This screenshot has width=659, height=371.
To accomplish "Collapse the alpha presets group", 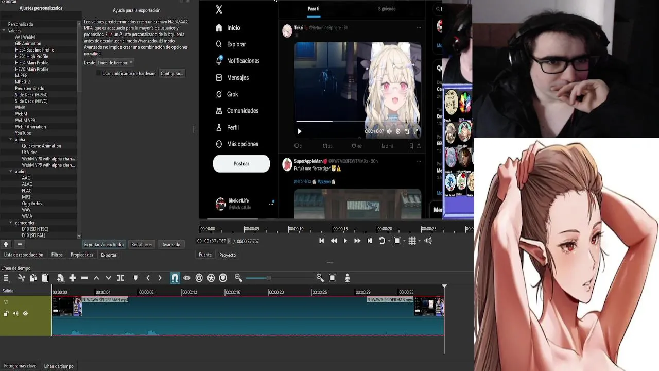I will pyautogui.click(x=11, y=140).
